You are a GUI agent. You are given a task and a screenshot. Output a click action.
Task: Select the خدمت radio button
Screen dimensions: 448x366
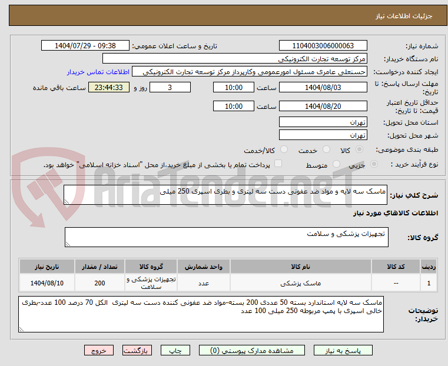point(326,149)
